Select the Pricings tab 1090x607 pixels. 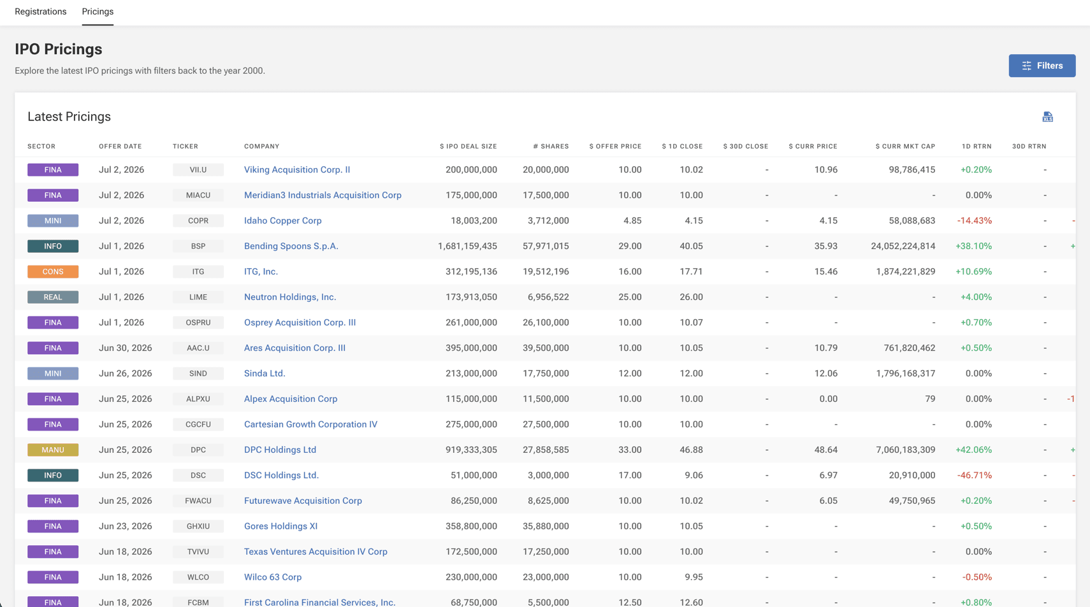coord(98,11)
